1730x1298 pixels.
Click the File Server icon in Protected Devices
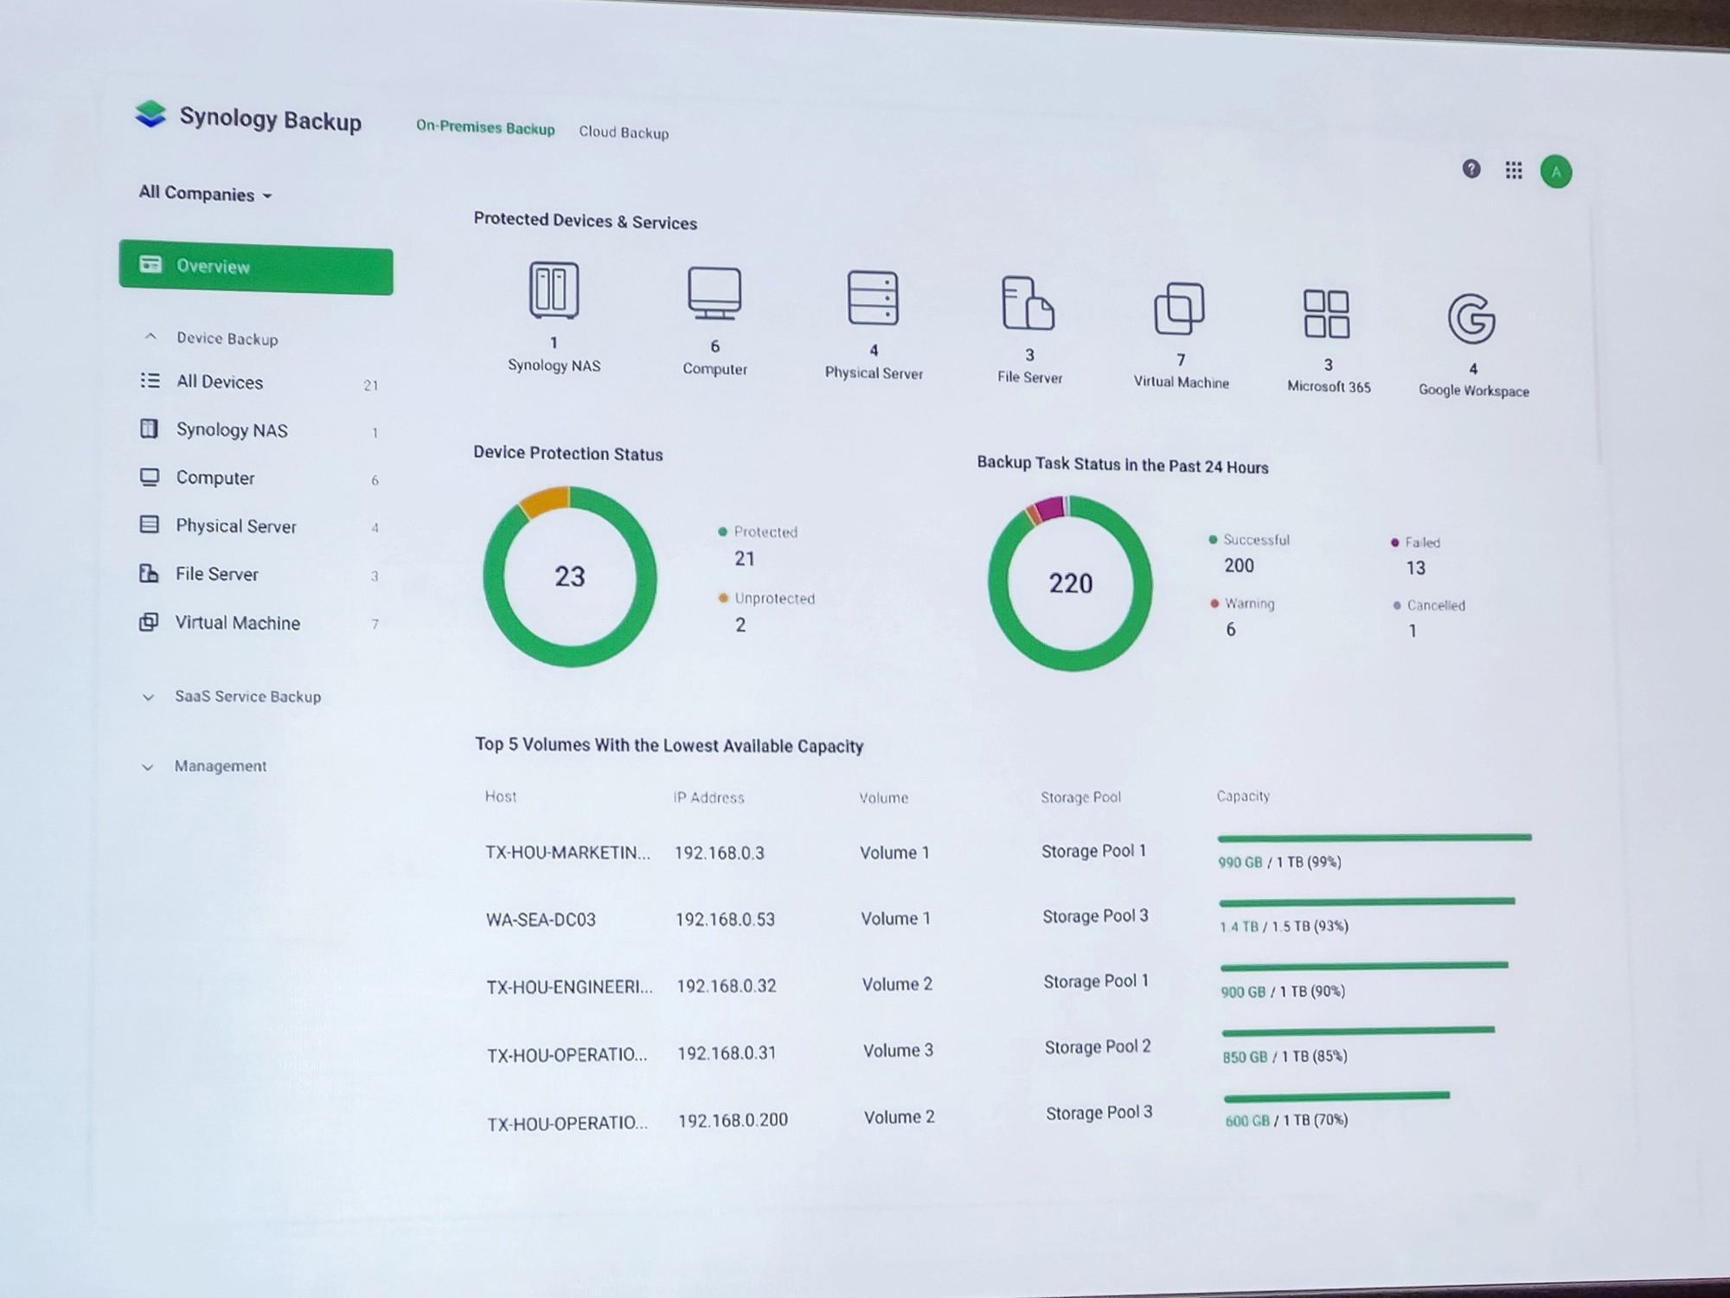click(1028, 304)
